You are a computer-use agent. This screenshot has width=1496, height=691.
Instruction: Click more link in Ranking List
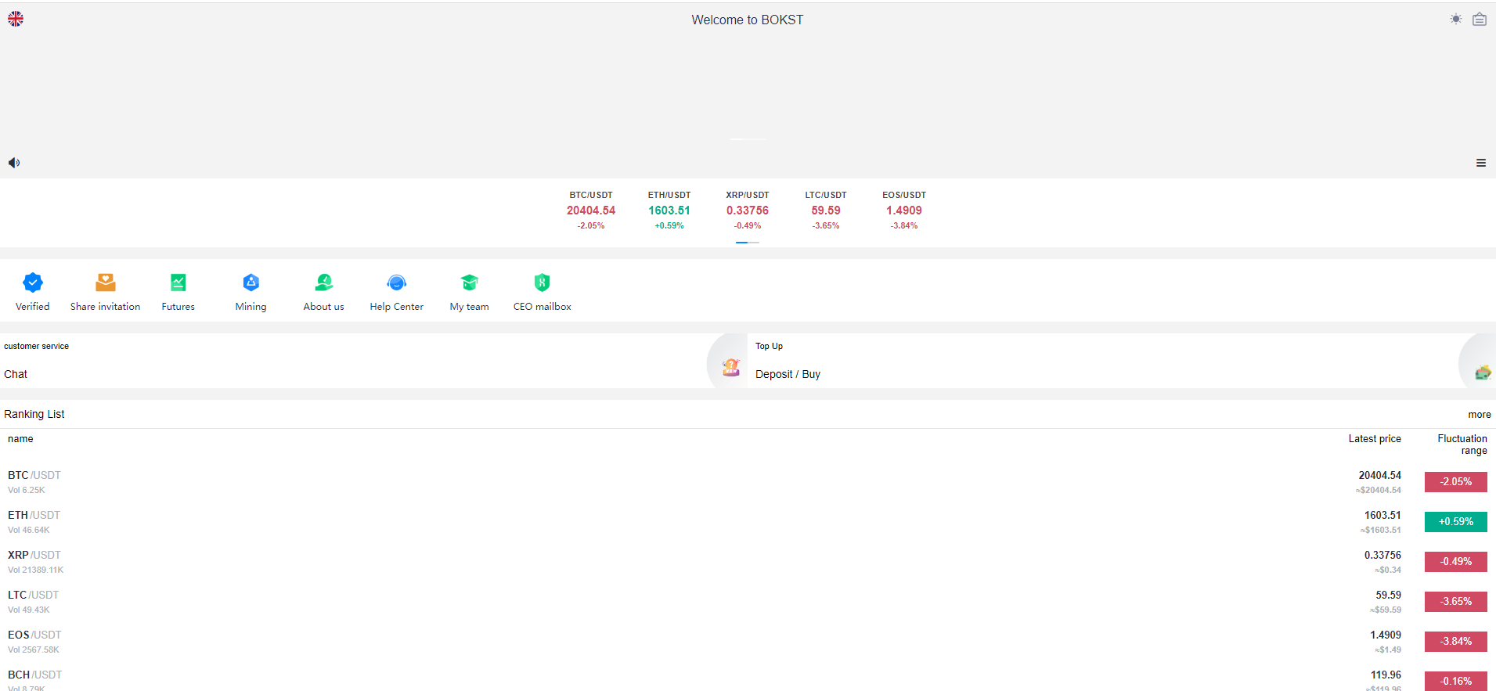(1479, 415)
